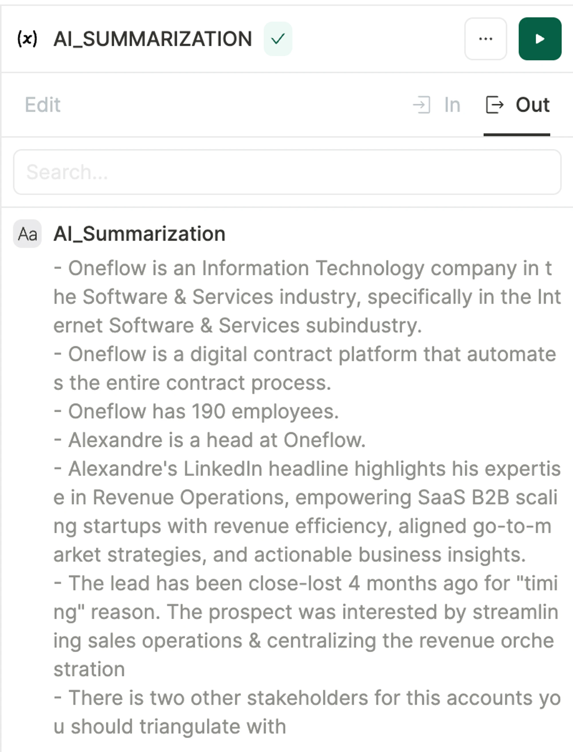Click the two other stakeholders bullet
Image resolution: width=573 pixels, height=752 pixels.
tap(307, 712)
